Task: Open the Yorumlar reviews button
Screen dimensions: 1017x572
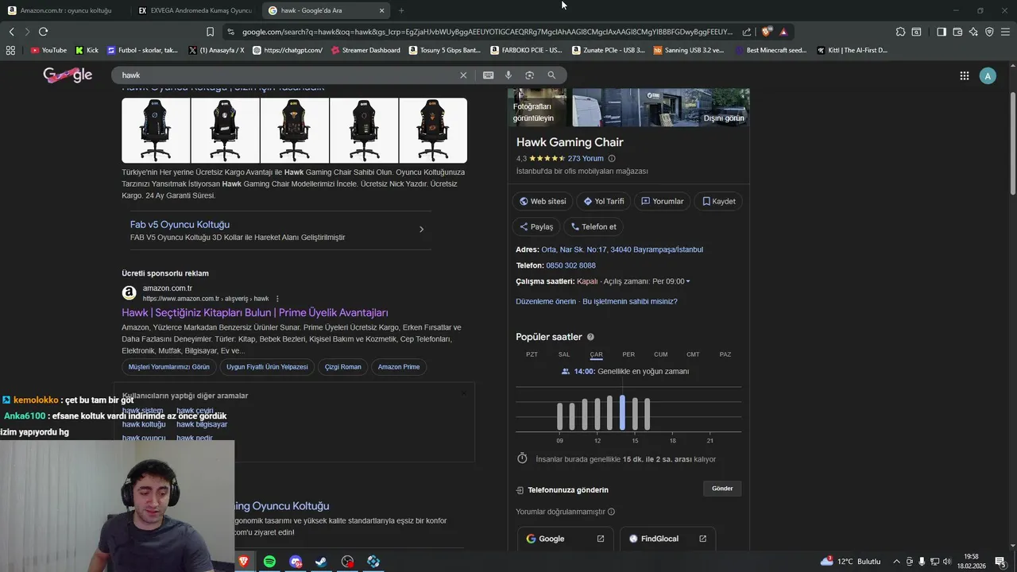Action: tap(662, 201)
